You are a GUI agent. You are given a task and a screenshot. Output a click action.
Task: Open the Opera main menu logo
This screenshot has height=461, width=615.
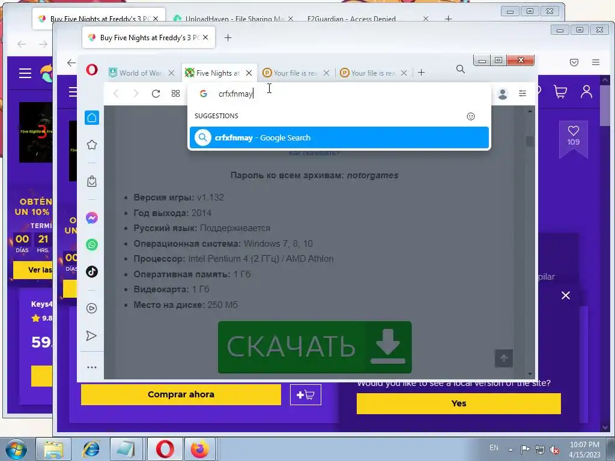pos(92,70)
